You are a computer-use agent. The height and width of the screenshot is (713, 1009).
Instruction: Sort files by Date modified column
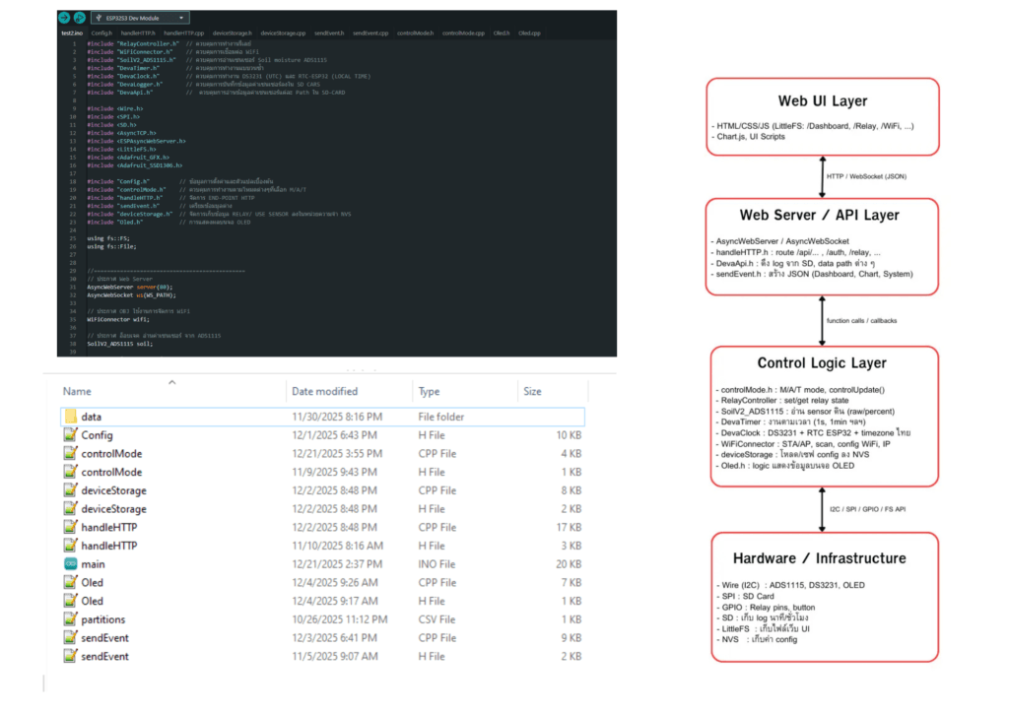coord(324,392)
